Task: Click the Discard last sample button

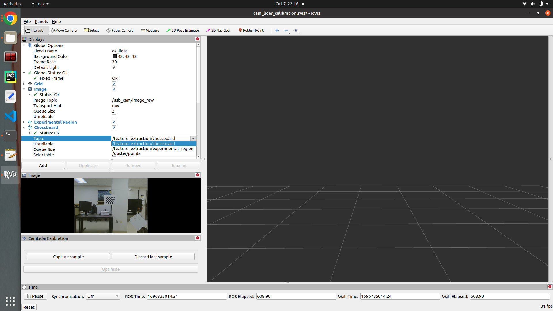Action: (153, 257)
